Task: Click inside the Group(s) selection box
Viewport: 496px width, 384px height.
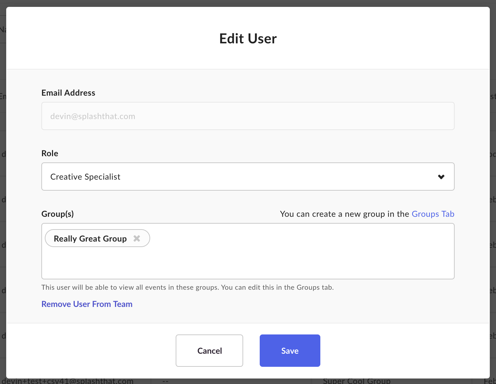Action: (248, 251)
